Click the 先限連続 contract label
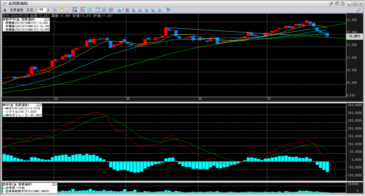 tap(16, 10)
